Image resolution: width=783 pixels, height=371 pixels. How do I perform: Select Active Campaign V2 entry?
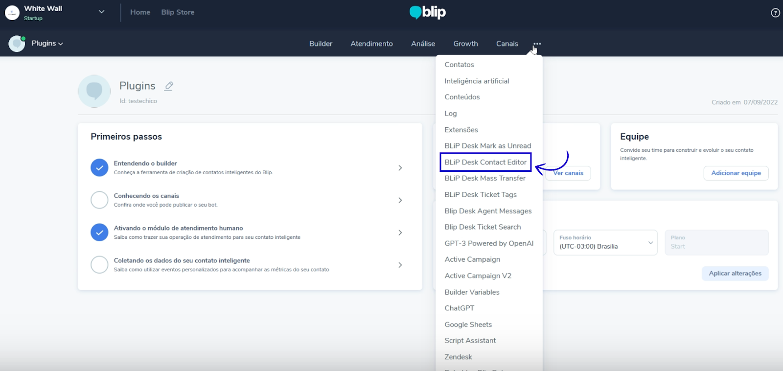pos(478,276)
